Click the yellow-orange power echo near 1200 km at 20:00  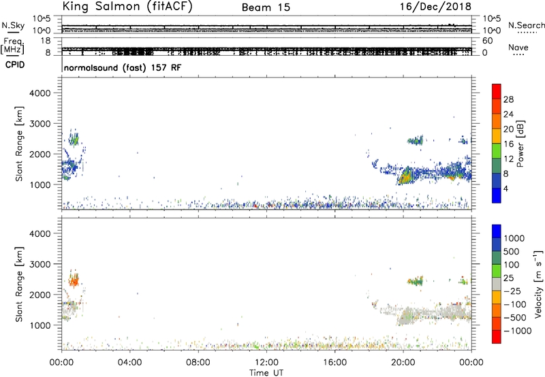coord(405,177)
